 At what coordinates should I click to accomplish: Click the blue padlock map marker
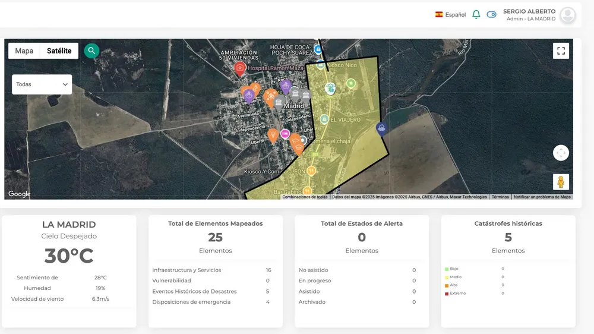318,49
